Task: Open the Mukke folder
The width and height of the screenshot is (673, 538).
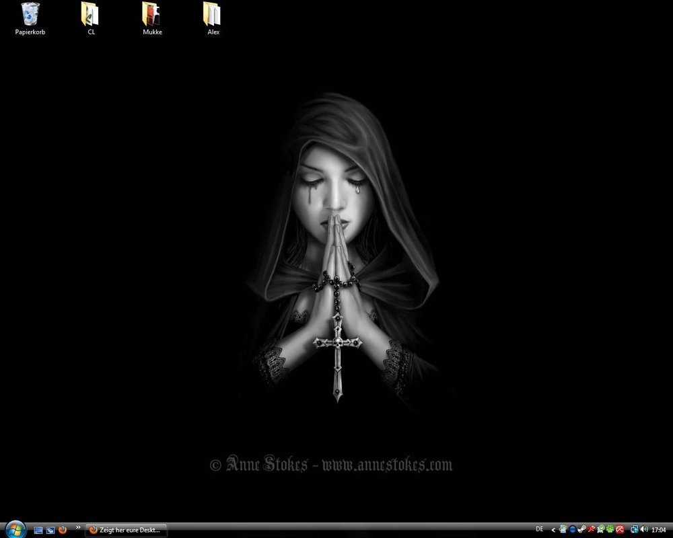Action: tap(151, 14)
